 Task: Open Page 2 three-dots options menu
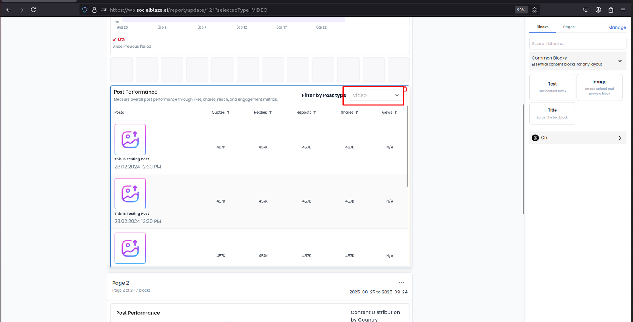401,283
